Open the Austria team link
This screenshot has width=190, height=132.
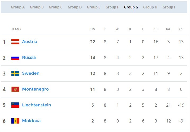click(30, 42)
